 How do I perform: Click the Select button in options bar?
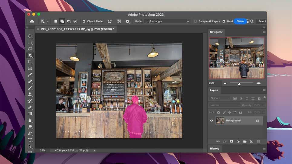[x=262, y=21]
